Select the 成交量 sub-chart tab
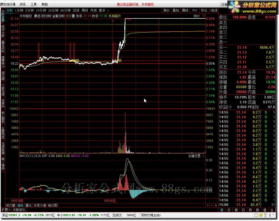This screenshot has height=221, width=279. [x=11, y=205]
